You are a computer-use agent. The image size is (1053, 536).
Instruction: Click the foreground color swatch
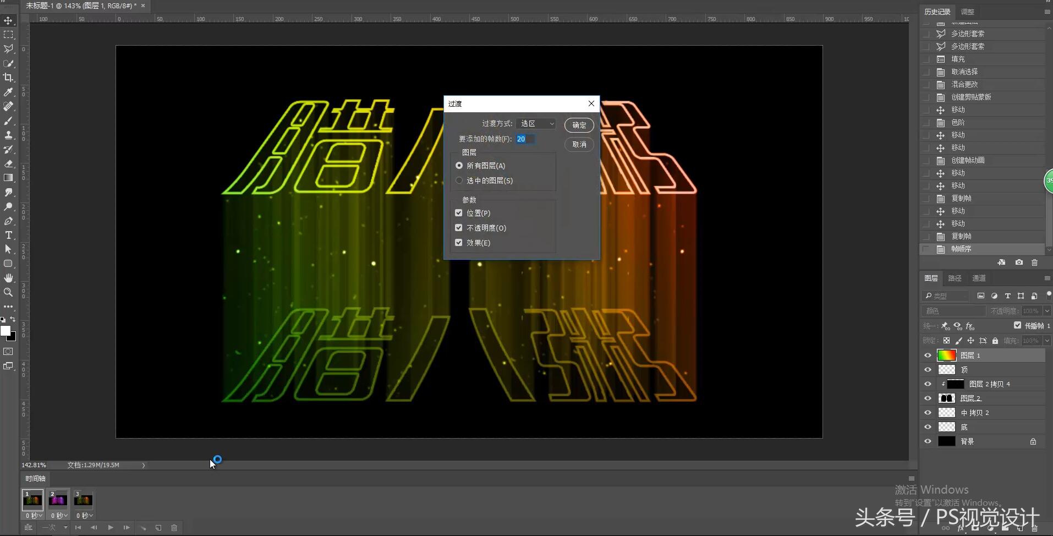point(6,331)
